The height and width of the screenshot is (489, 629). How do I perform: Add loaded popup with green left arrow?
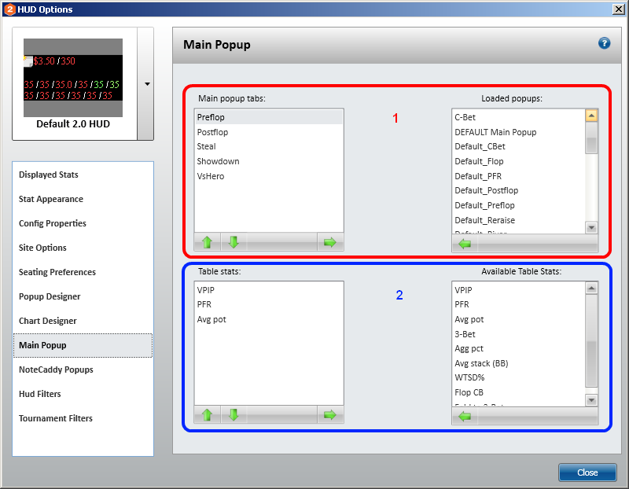coord(465,244)
